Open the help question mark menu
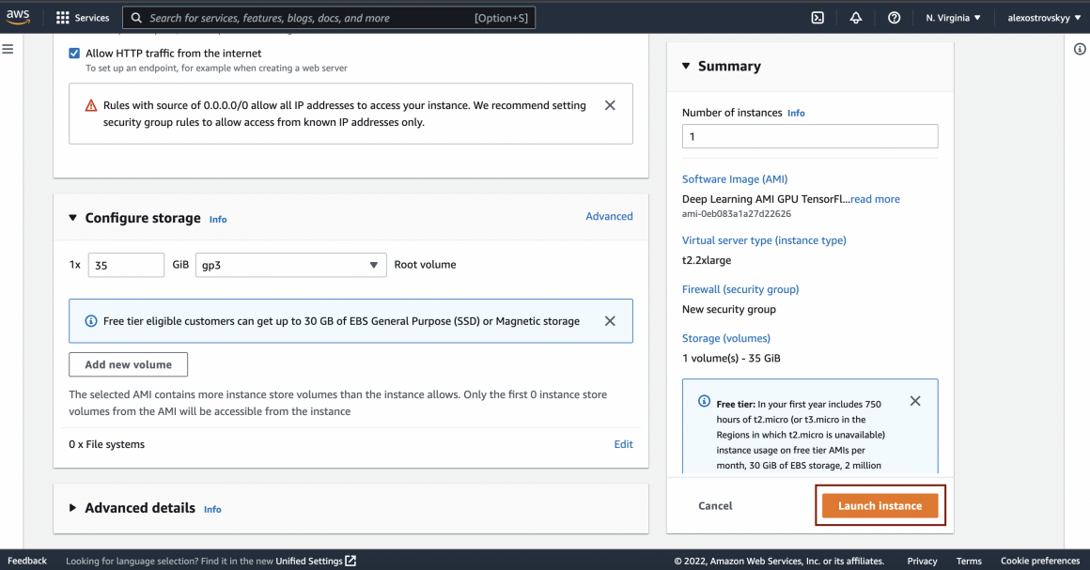The height and width of the screenshot is (570, 1090). click(894, 18)
